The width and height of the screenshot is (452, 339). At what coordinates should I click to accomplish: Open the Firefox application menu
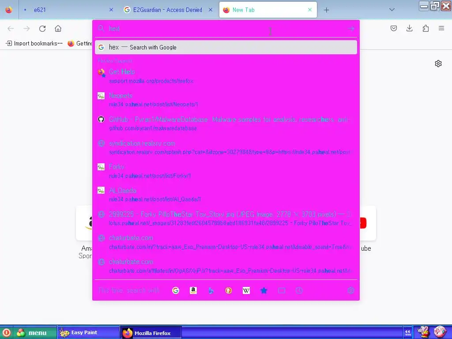click(x=441, y=28)
